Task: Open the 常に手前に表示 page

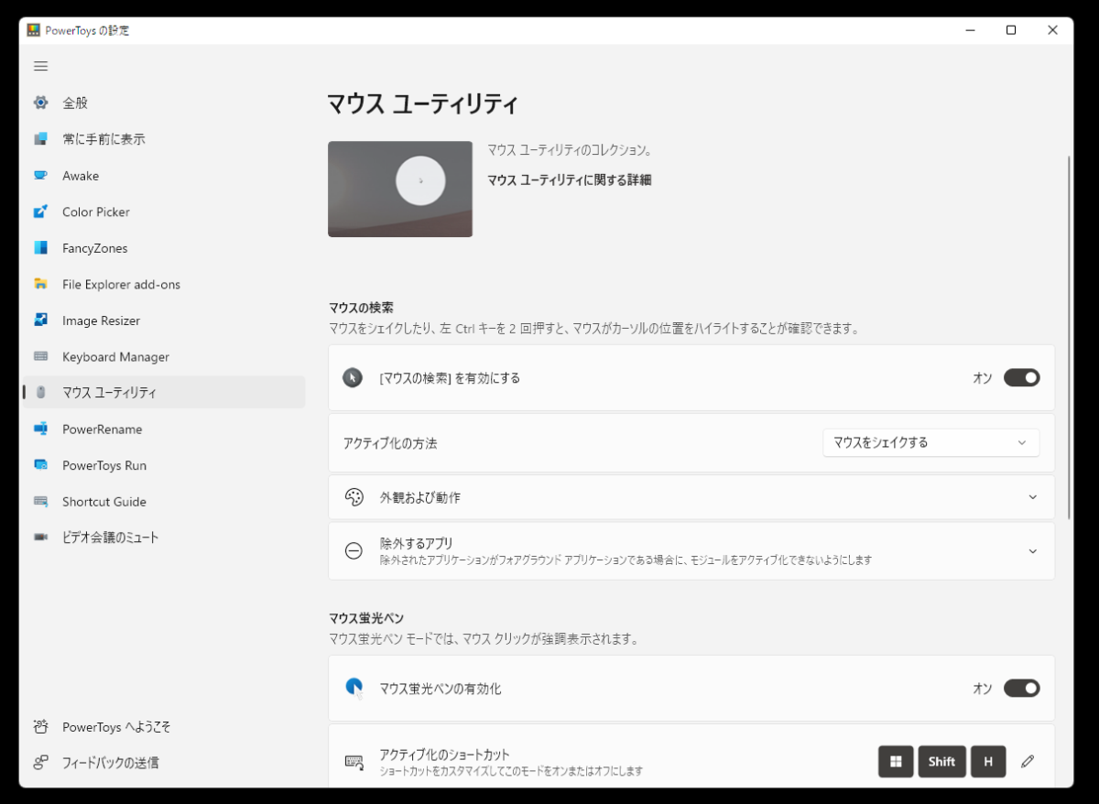Action: click(x=164, y=139)
